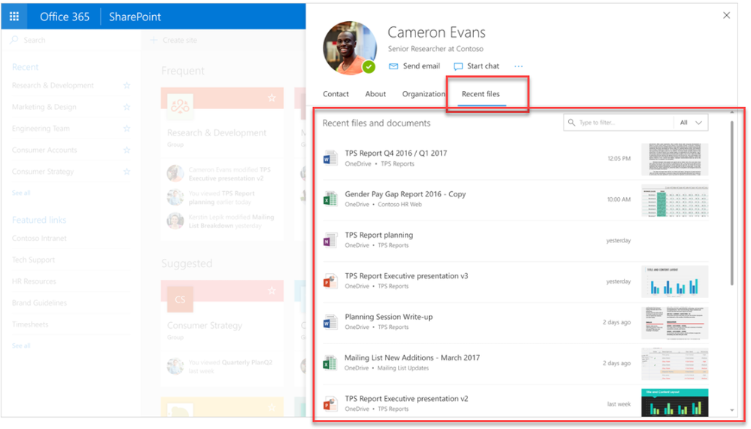751x429 pixels.
Task: Switch to the About tab
Action: 375,94
